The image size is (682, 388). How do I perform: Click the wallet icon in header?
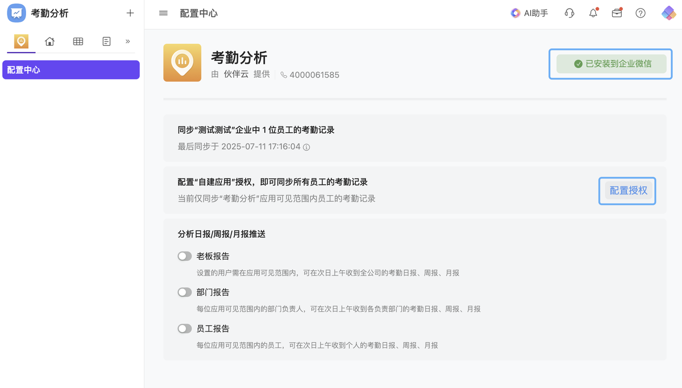(x=617, y=13)
